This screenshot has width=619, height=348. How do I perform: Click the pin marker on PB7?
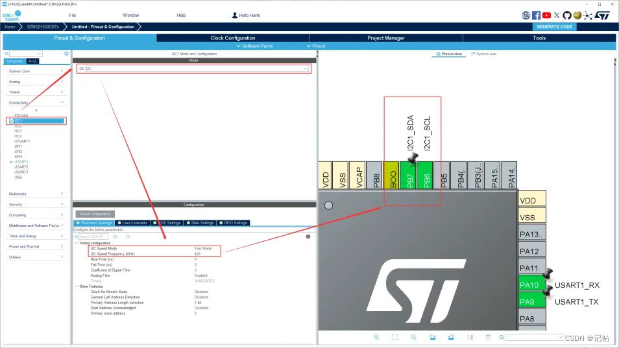[x=413, y=158]
